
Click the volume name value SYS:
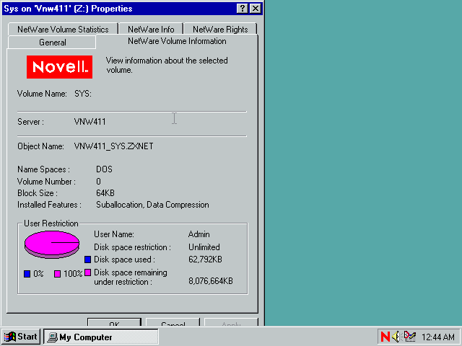coord(83,94)
